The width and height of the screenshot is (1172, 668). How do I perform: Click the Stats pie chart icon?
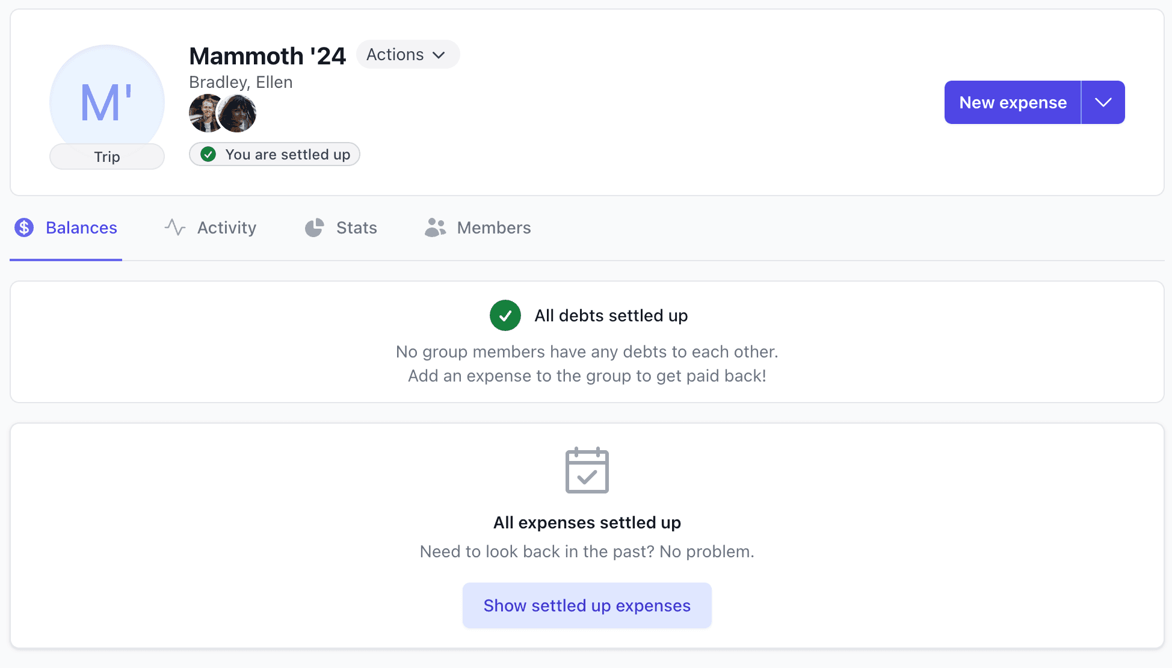[x=314, y=227]
